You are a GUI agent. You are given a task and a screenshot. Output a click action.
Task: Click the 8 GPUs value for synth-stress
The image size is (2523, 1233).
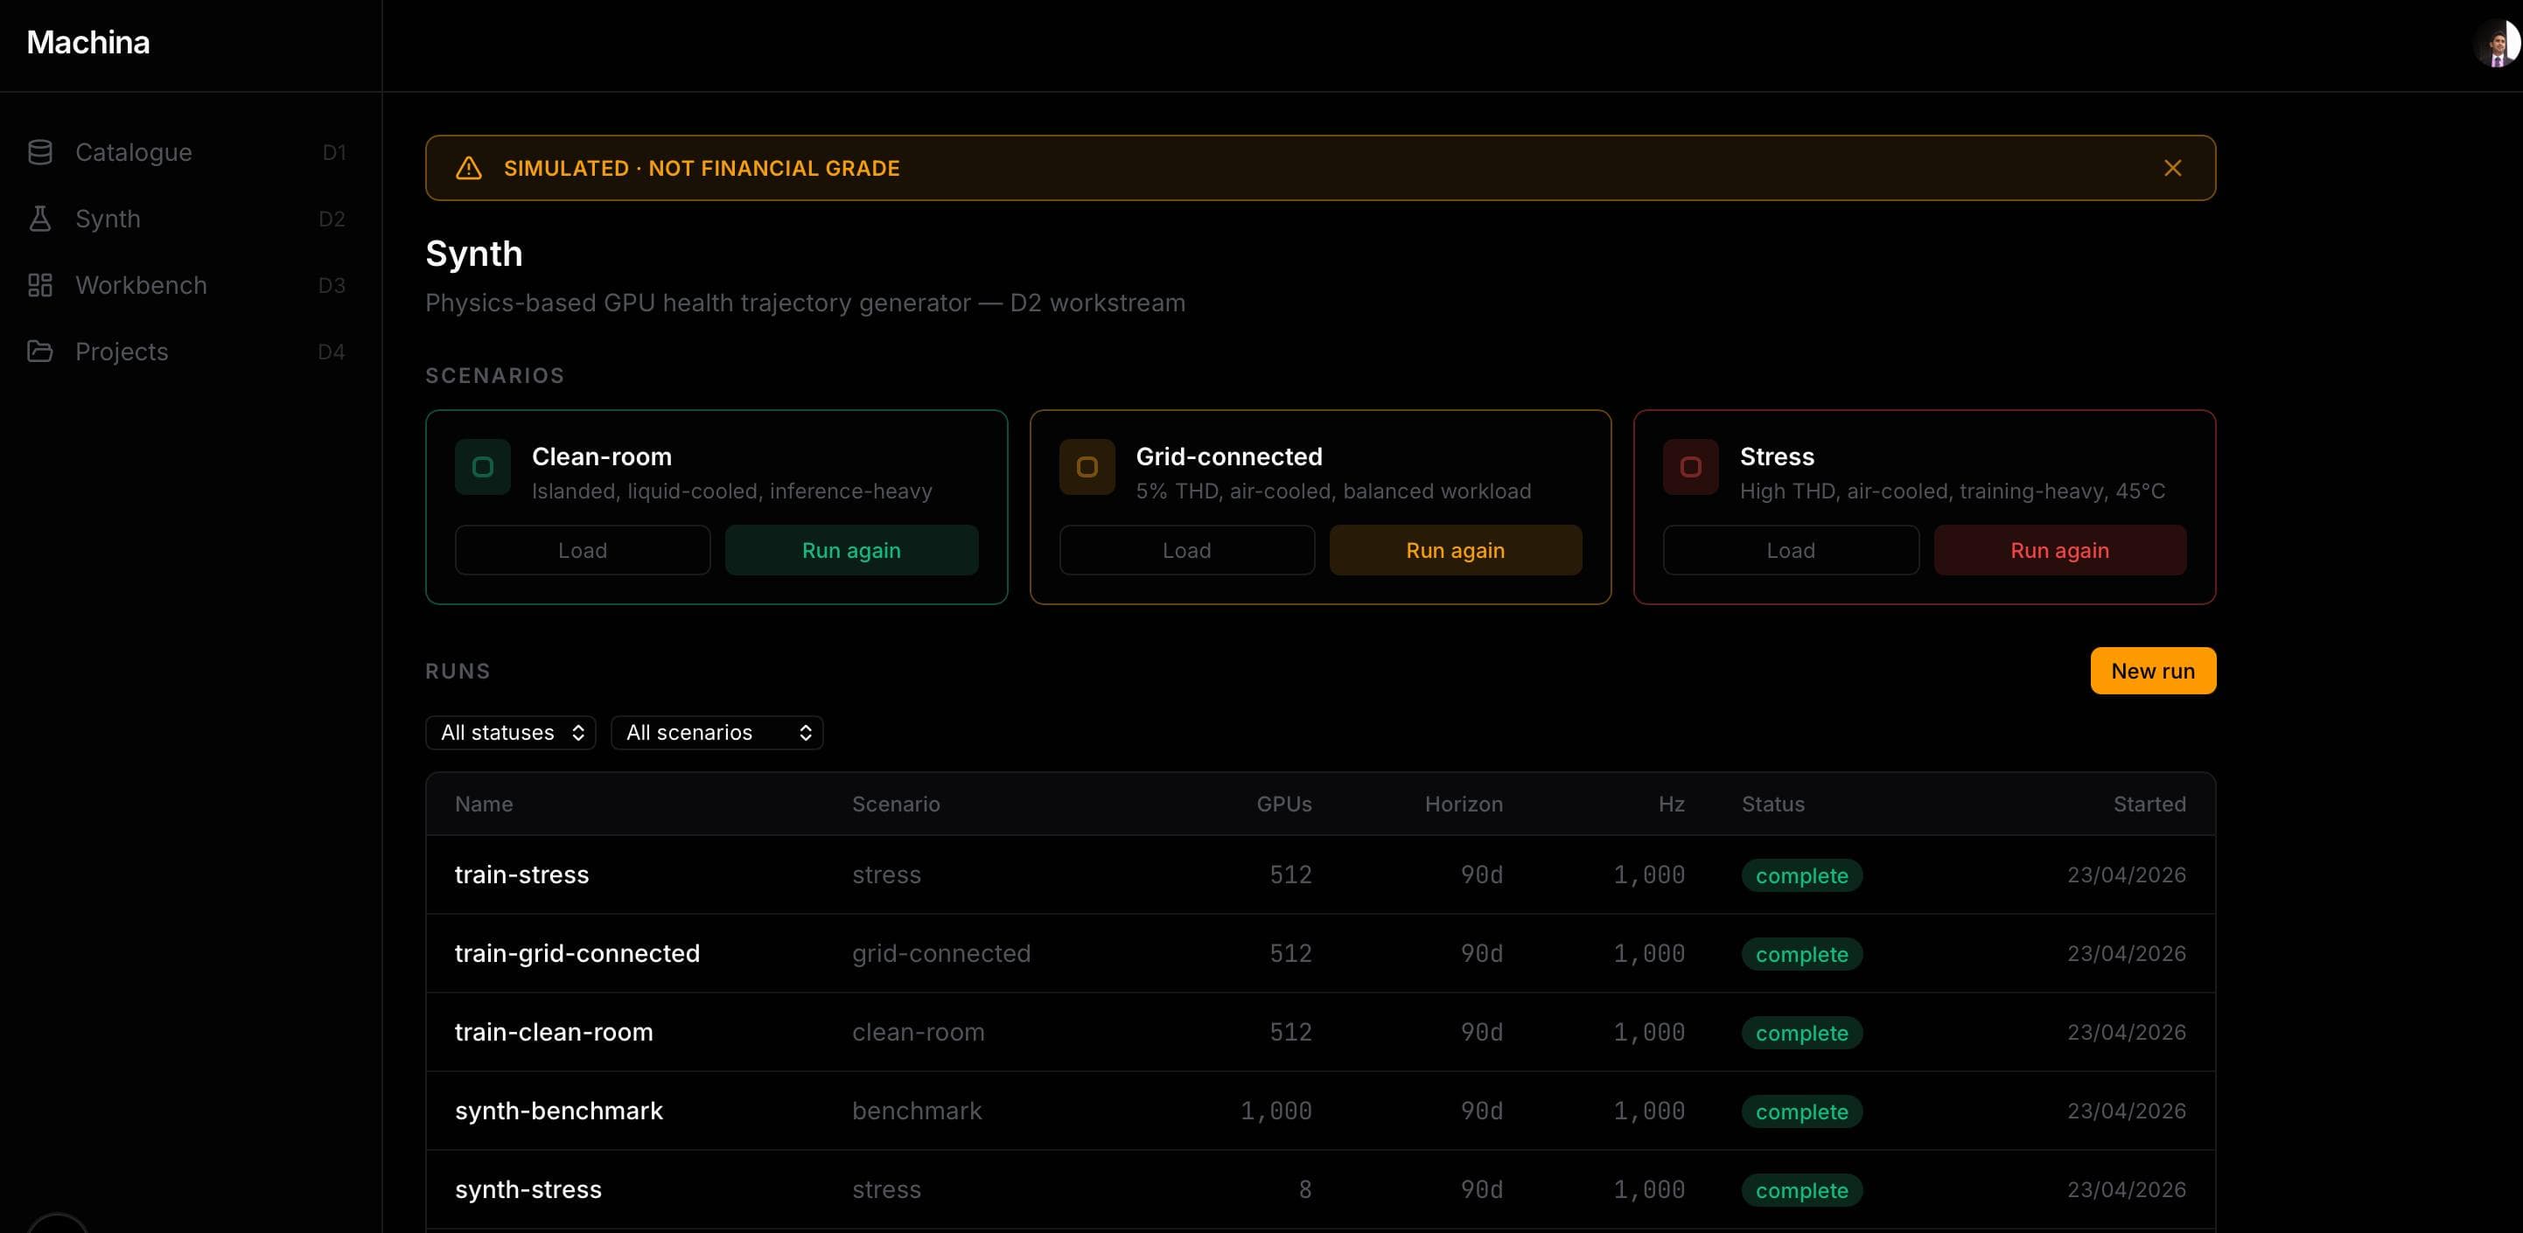coord(1304,1189)
